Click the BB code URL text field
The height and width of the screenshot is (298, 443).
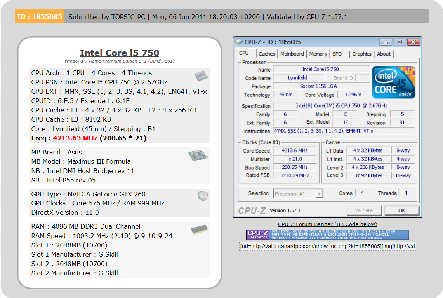[327, 246]
